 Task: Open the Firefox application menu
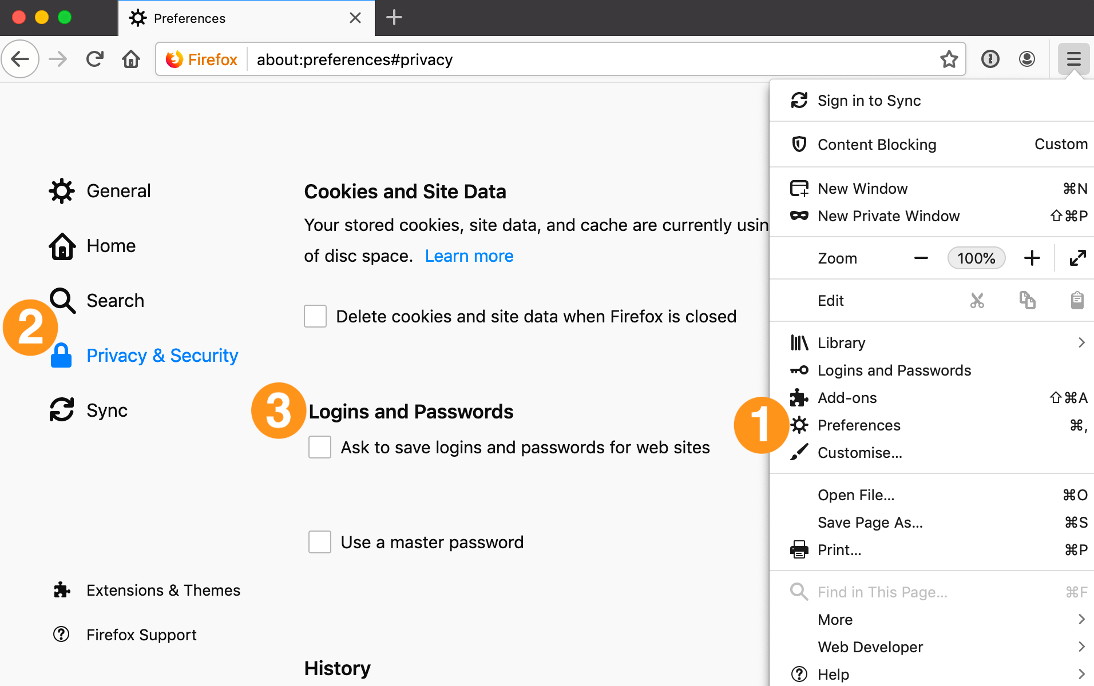(1073, 59)
